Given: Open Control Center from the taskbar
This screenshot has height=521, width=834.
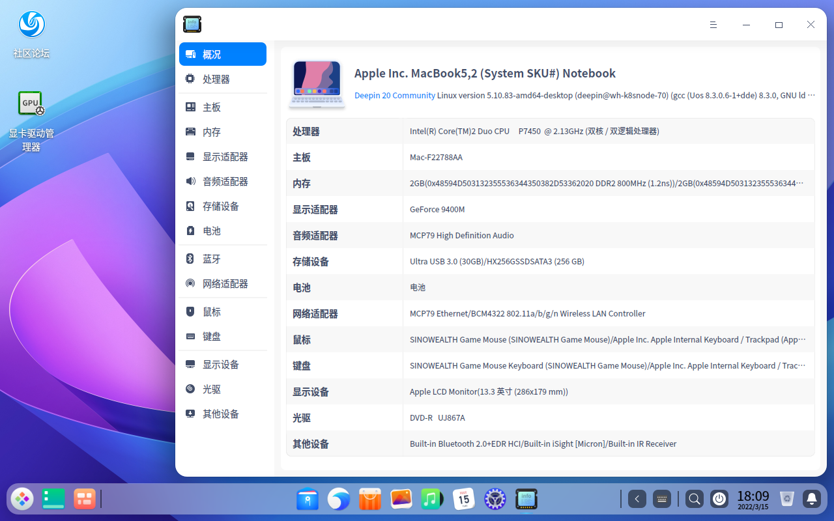Looking at the screenshot, I should click(x=495, y=499).
